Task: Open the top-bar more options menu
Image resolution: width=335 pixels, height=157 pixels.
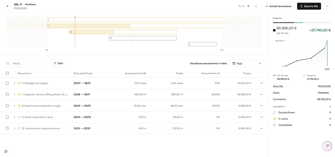Action: pyautogui.click(x=327, y=6)
